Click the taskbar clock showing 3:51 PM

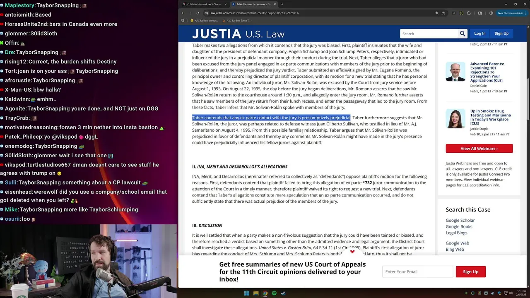coord(521,293)
